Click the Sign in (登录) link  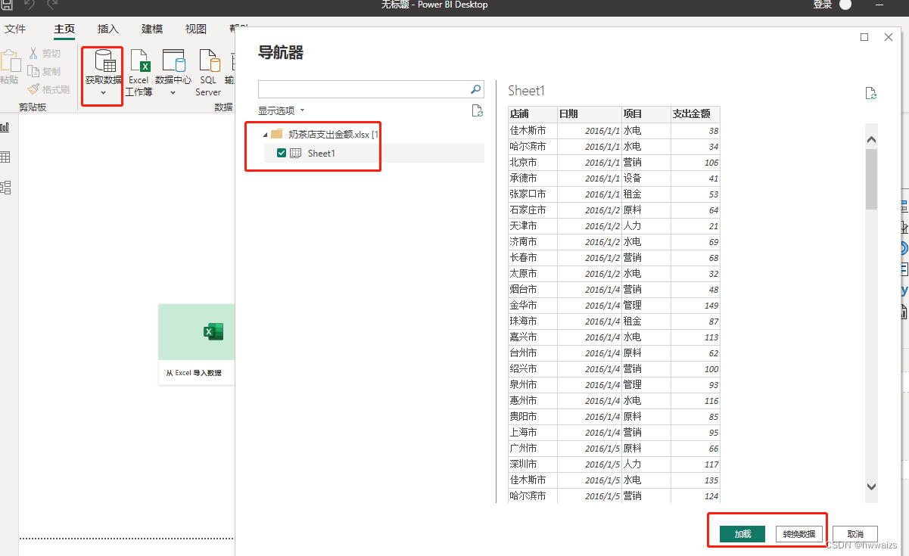[823, 5]
